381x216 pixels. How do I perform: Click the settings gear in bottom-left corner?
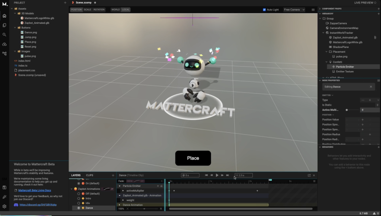coord(4,206)
